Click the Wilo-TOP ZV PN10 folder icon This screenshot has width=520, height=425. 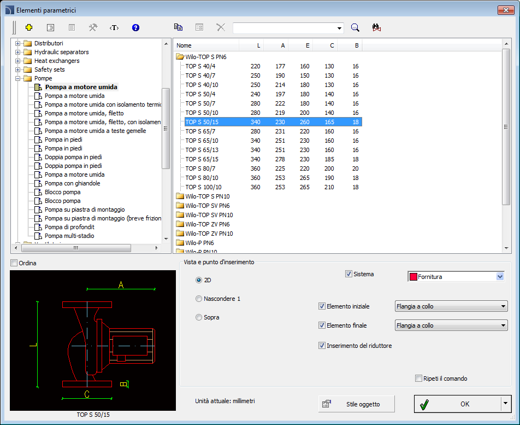click(180, 234)
